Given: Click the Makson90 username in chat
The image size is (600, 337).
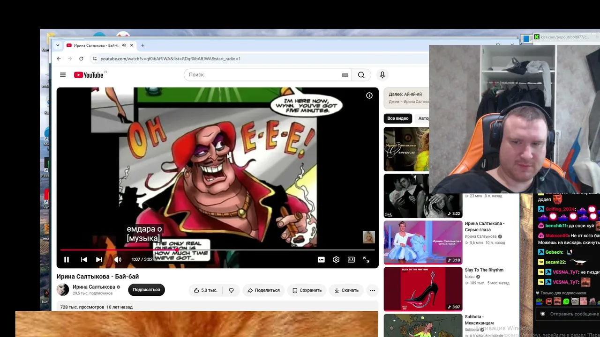Looking at the screenshot, I should [x=557, y=235].
